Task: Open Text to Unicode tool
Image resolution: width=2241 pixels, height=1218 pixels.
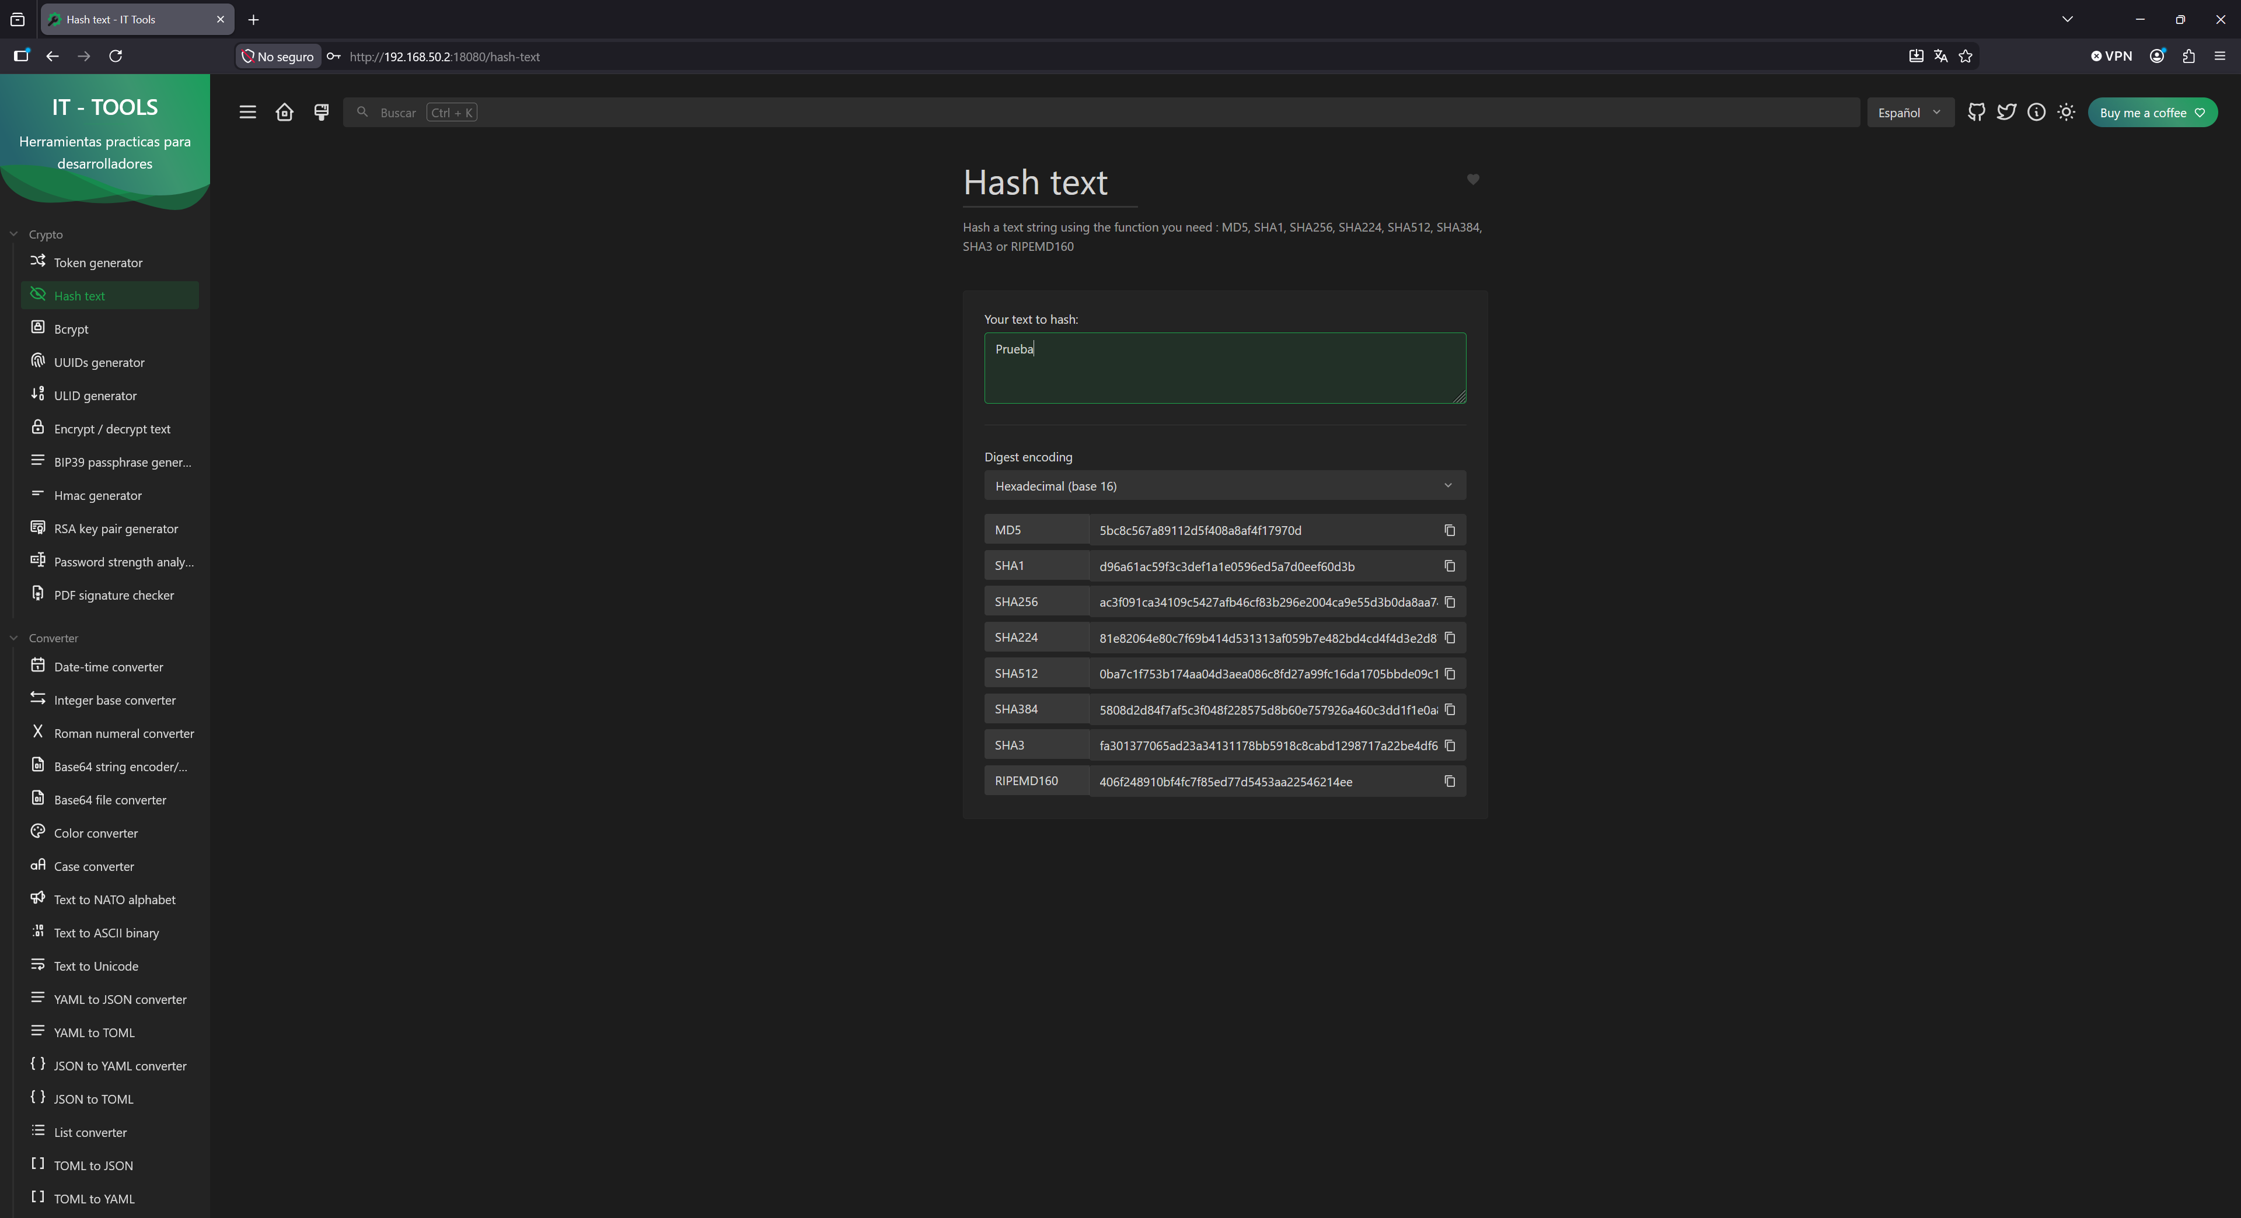Action: pyautogui.click(x=110, y=966)
